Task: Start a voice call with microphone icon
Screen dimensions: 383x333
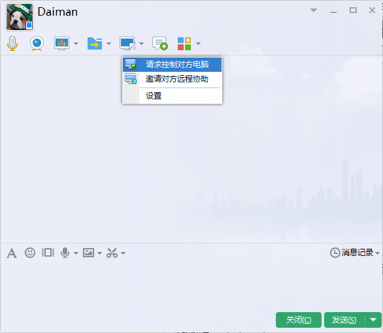Action: tap(12, 44)
